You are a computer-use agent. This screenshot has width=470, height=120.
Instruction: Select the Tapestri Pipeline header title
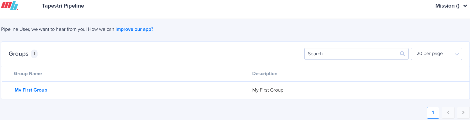coord(63,6)
